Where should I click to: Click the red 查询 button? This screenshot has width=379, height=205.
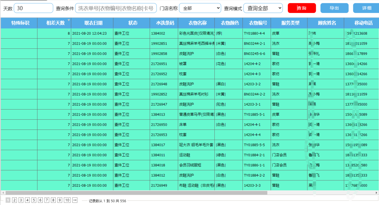coord(302,8)
